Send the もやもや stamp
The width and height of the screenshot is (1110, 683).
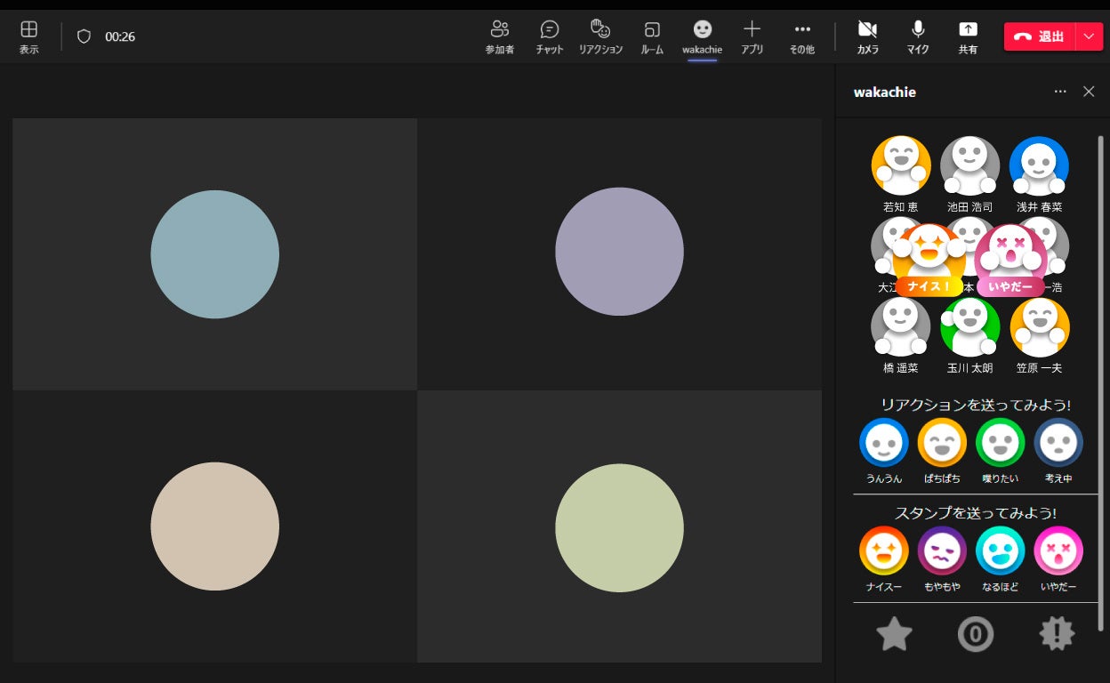coord(942,551)
